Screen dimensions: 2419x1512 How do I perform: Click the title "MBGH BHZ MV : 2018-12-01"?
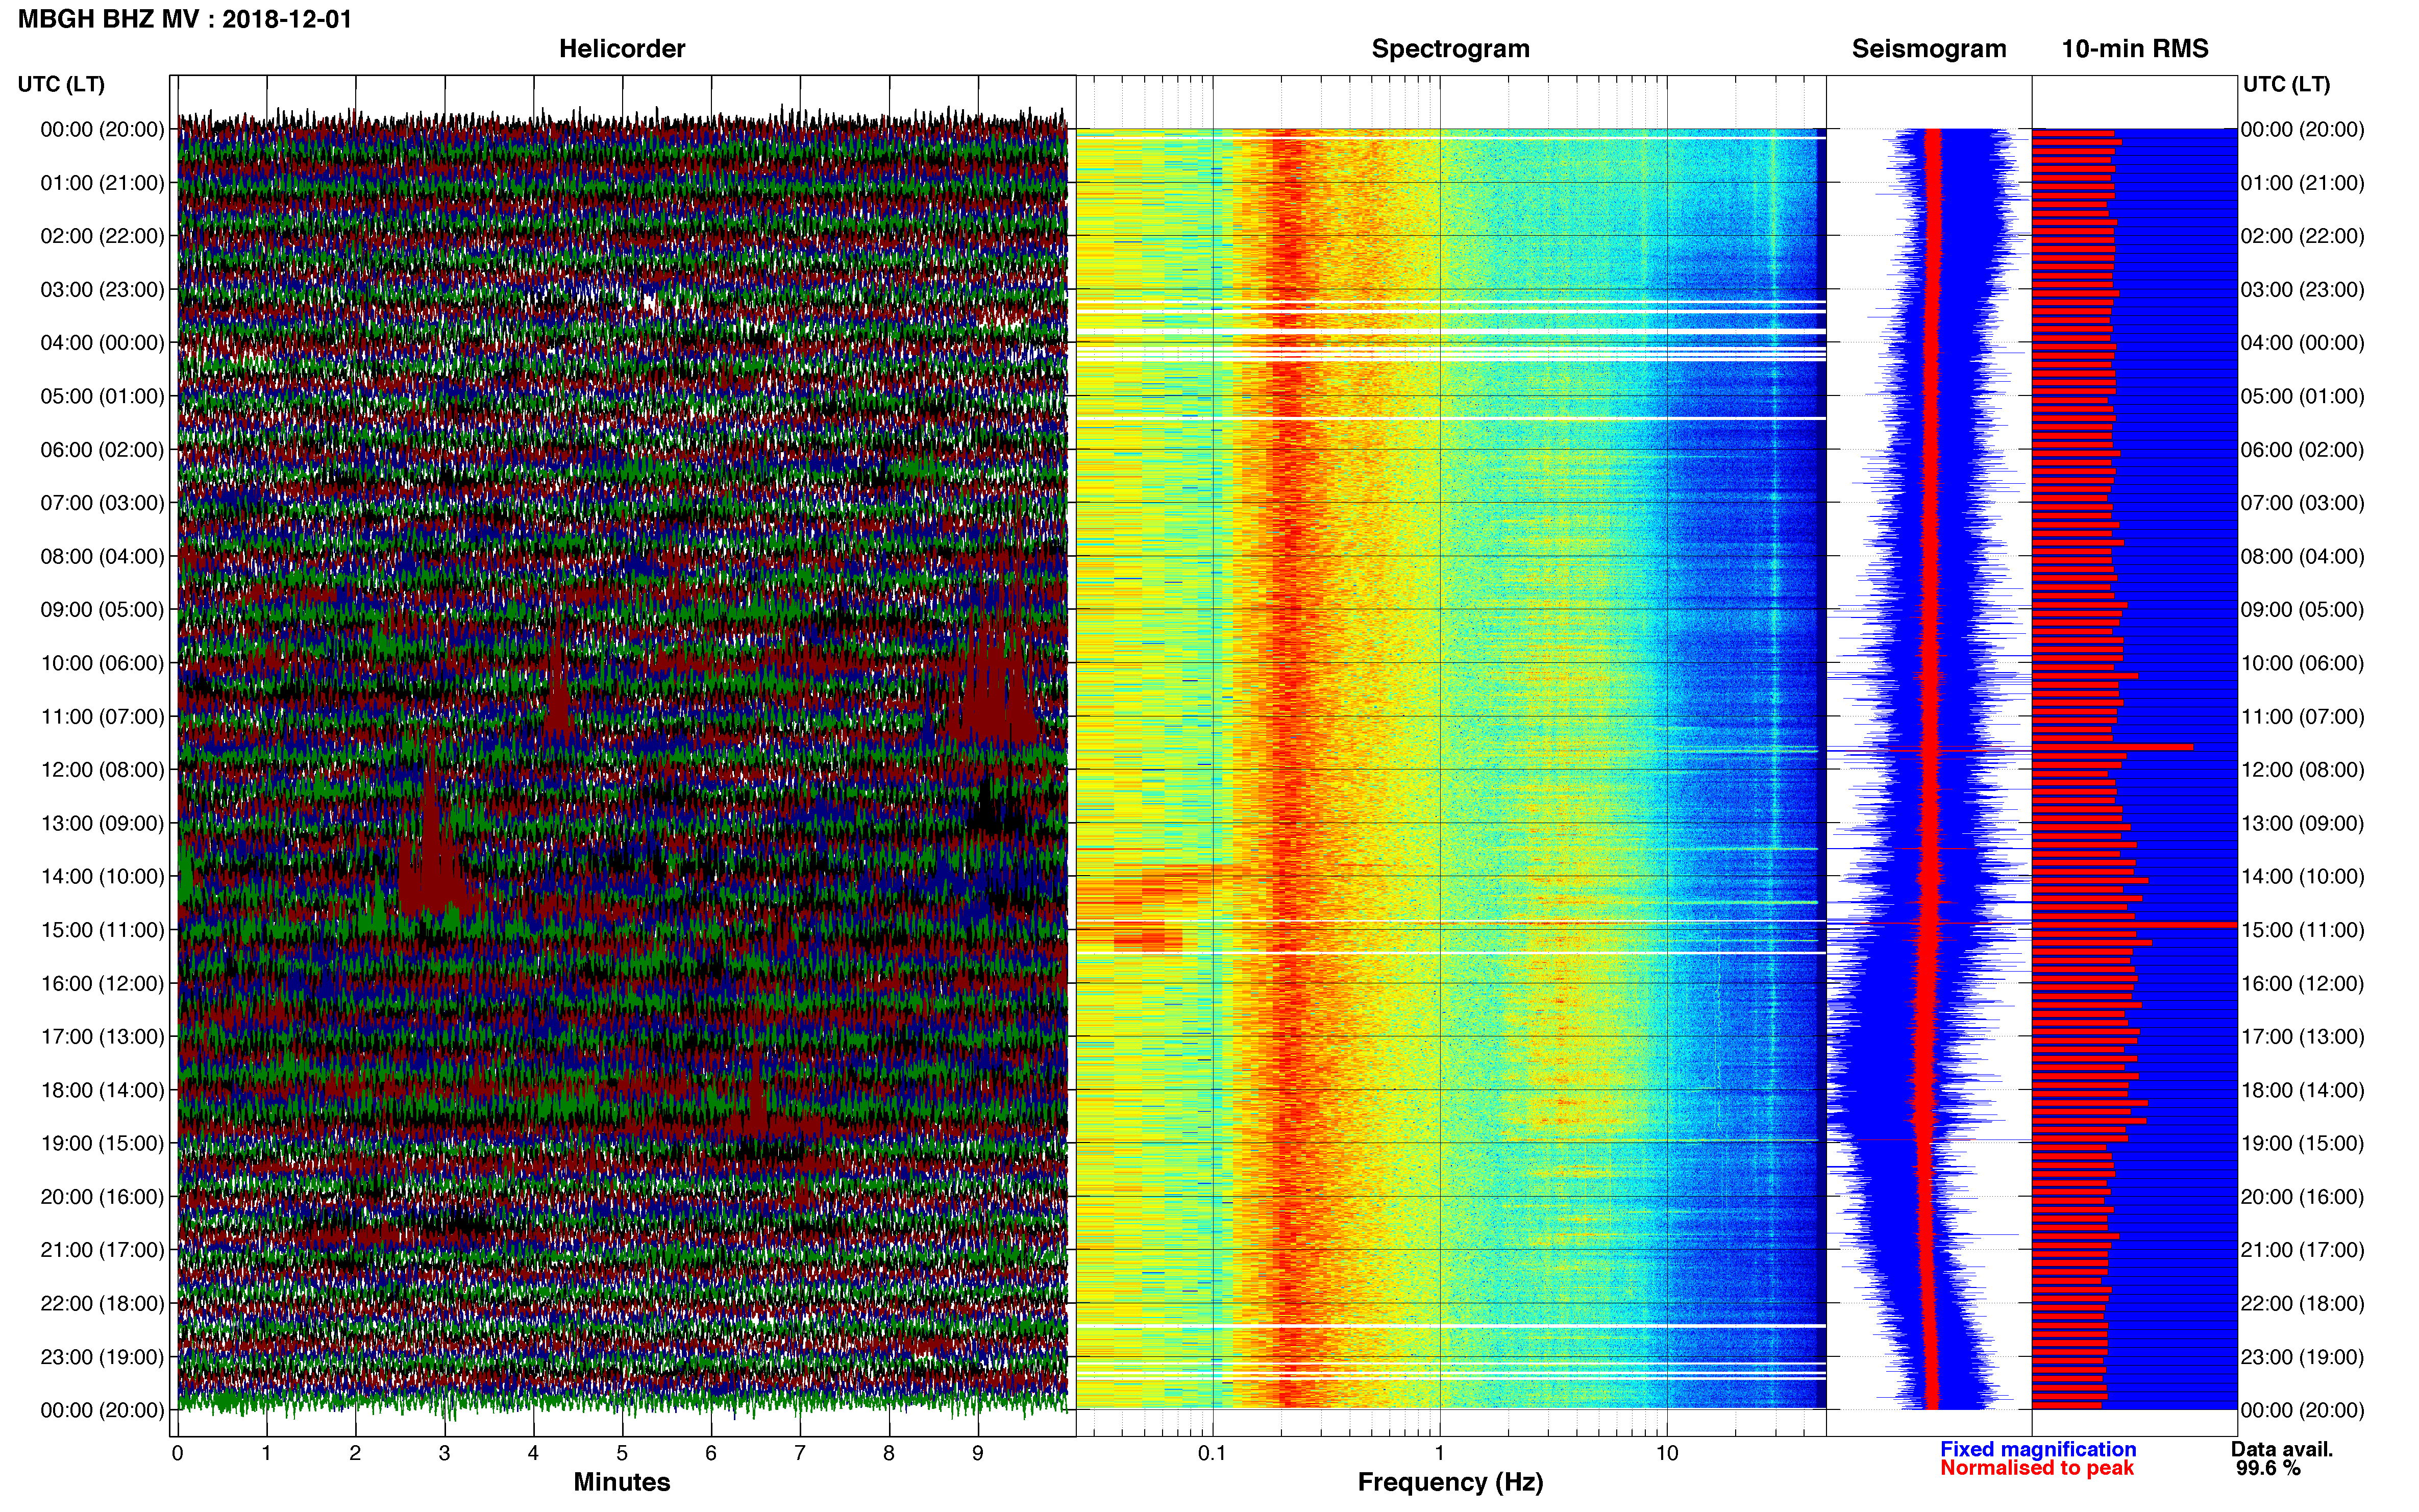[185, 19]
